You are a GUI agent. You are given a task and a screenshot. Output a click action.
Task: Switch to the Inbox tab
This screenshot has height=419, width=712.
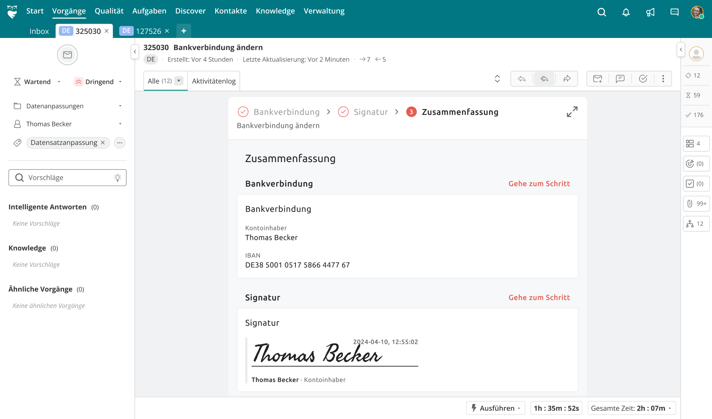(39, 31)
